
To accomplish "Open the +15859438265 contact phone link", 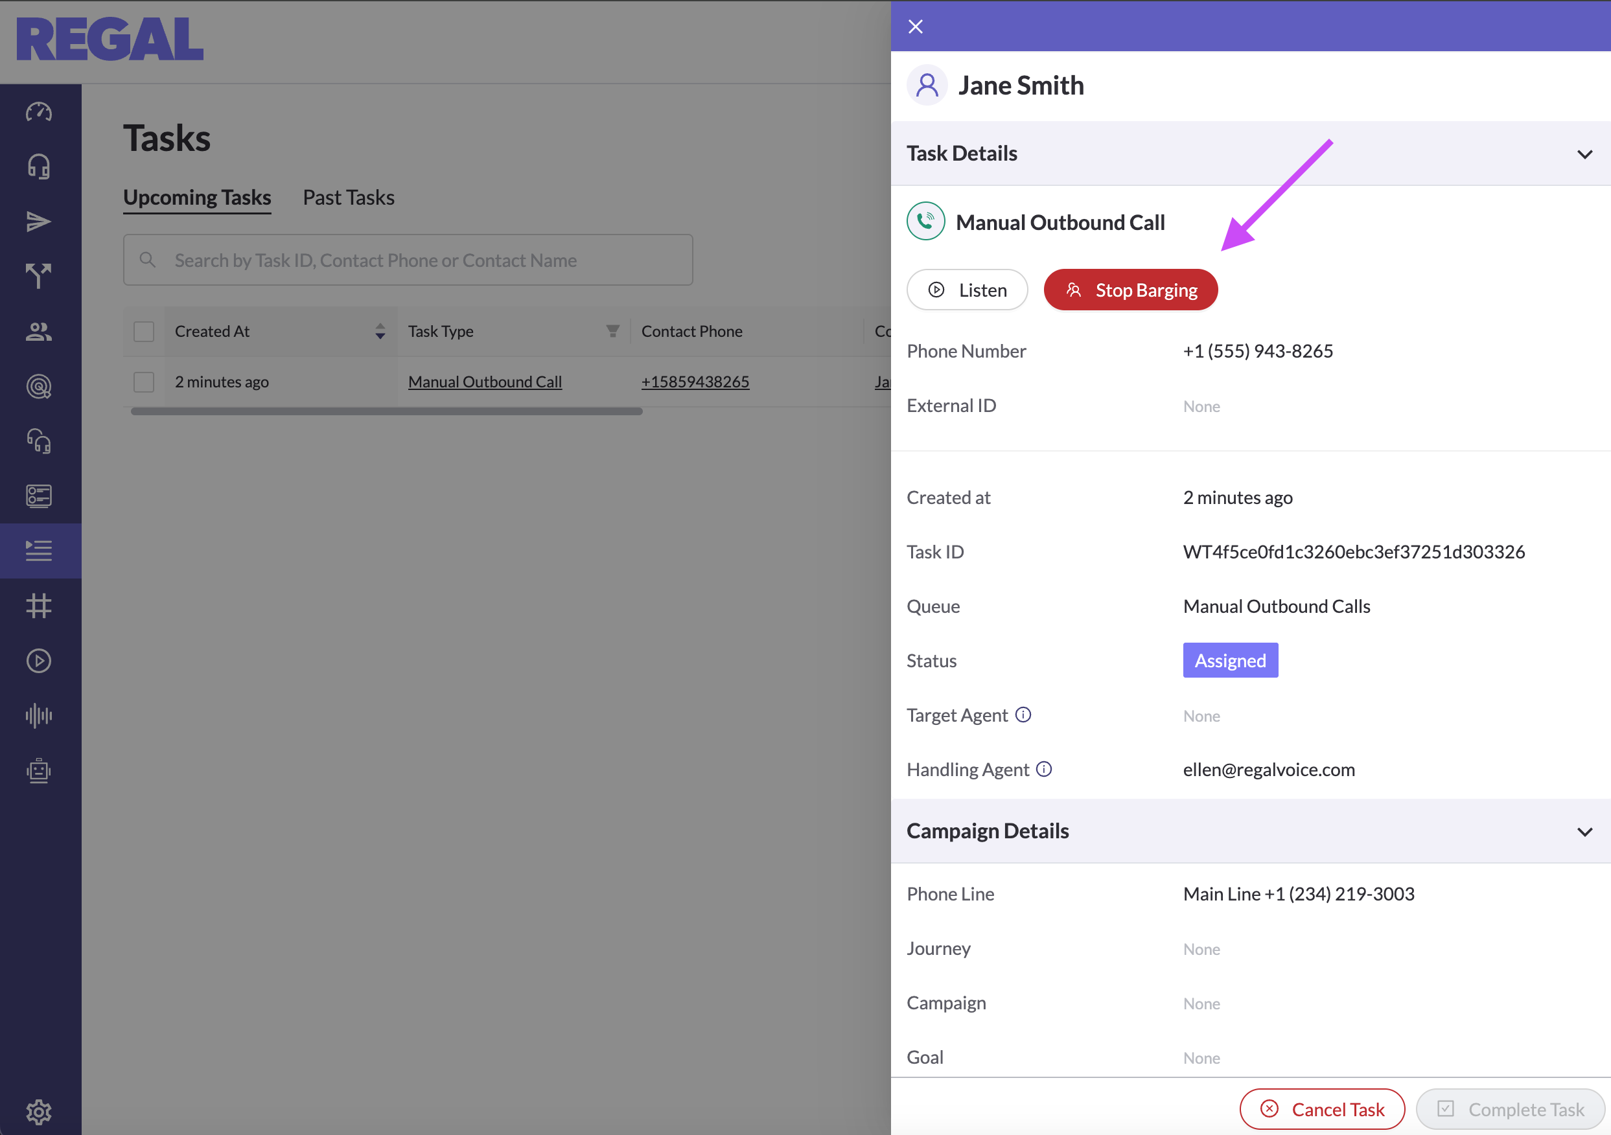I will point(695,382).
